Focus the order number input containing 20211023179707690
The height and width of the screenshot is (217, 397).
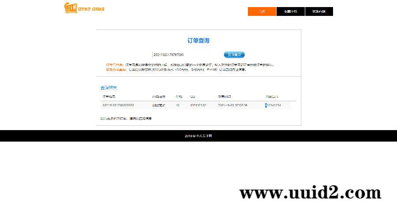point(187,55)
